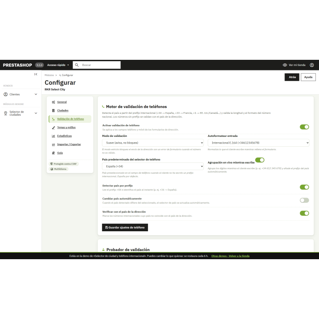The image size is (319, 319).
Task: Expand Selector de ciudades chevron
Action: pyautogui.click(x=36, y=113)
